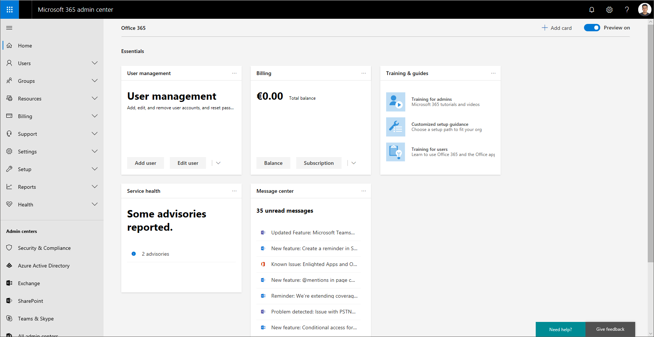This screenshot has width=654, height=337.
Task: Expand the Groups menu chevron
Action: tap(95, 81)
